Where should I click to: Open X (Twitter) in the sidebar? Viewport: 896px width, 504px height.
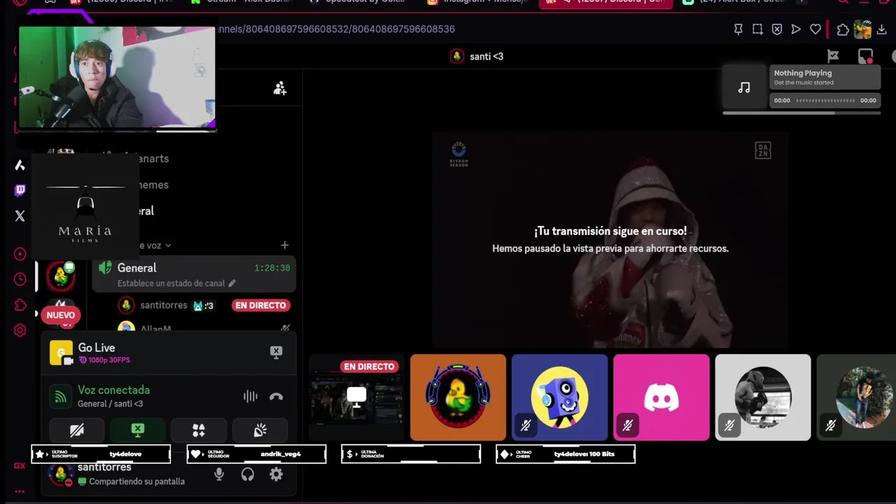[20, 216]
